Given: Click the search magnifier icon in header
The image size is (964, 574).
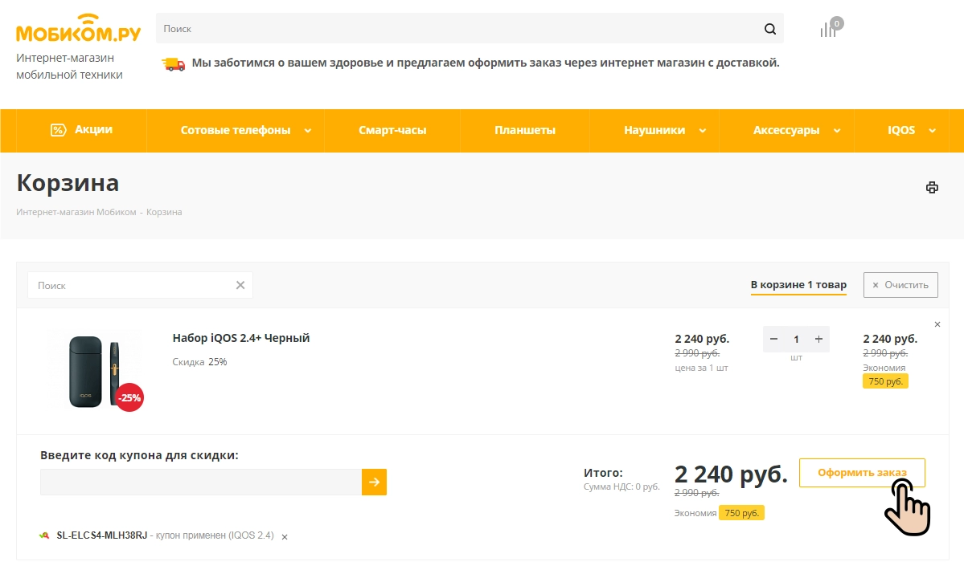Looking at the screenshot, I should pos(769,29).
